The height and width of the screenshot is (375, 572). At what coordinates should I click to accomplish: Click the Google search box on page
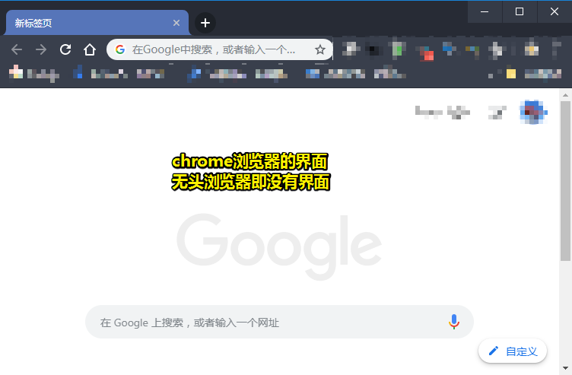pyautogui.click(x=279, y=322)
